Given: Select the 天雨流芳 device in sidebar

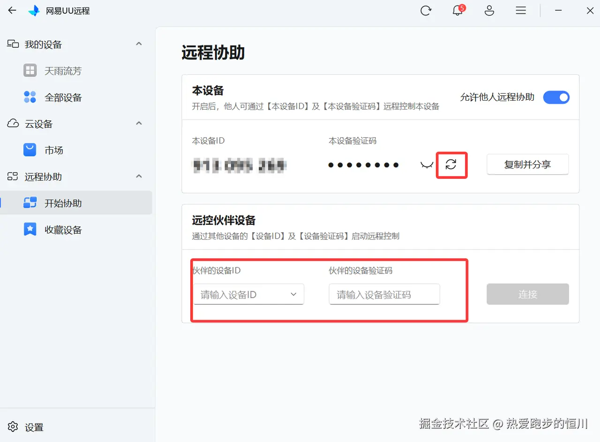Looking at the screenshot, I should click(63, 71).
